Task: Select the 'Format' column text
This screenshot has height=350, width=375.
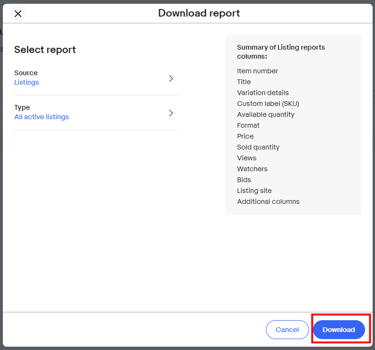Action: 248,125
